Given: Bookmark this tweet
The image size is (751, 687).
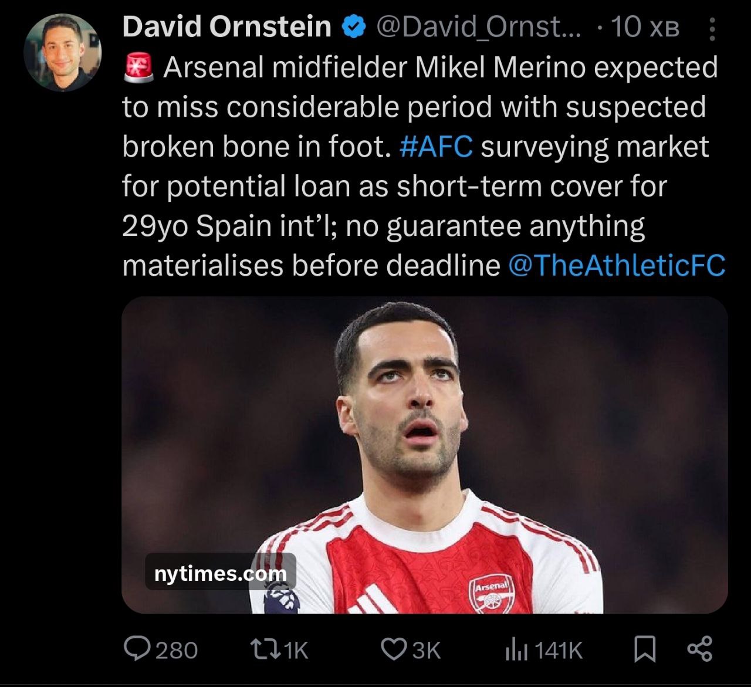Looking at the screenshot, I should (x=645, y=649).
